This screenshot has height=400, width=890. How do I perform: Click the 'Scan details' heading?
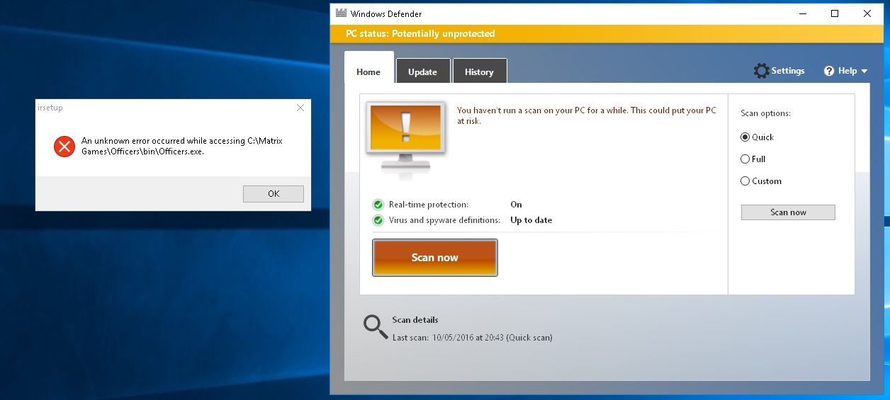coord(415,320)
